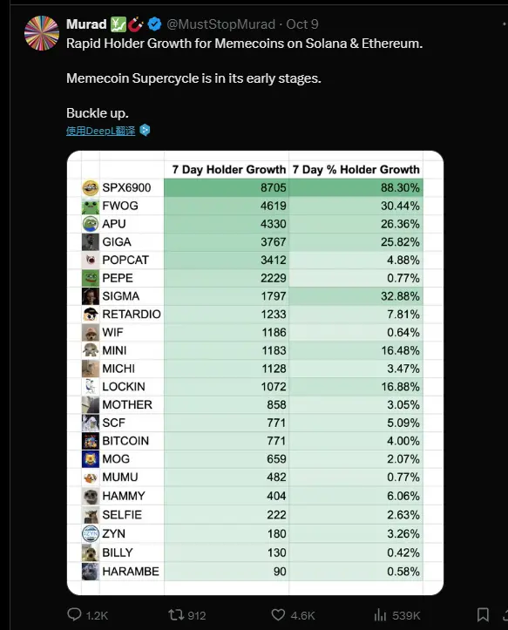Retweet the post with 912 reposts
This screenshot has height=630, width=508.
coord(176,614)
